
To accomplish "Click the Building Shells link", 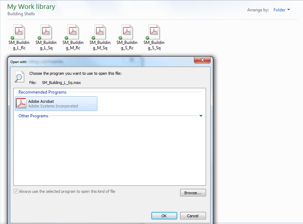I will tap(16, 13).
